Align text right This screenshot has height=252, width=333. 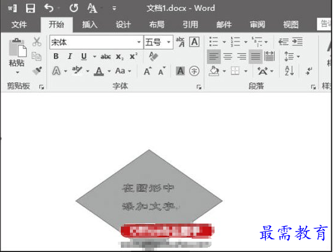[242, 56]
